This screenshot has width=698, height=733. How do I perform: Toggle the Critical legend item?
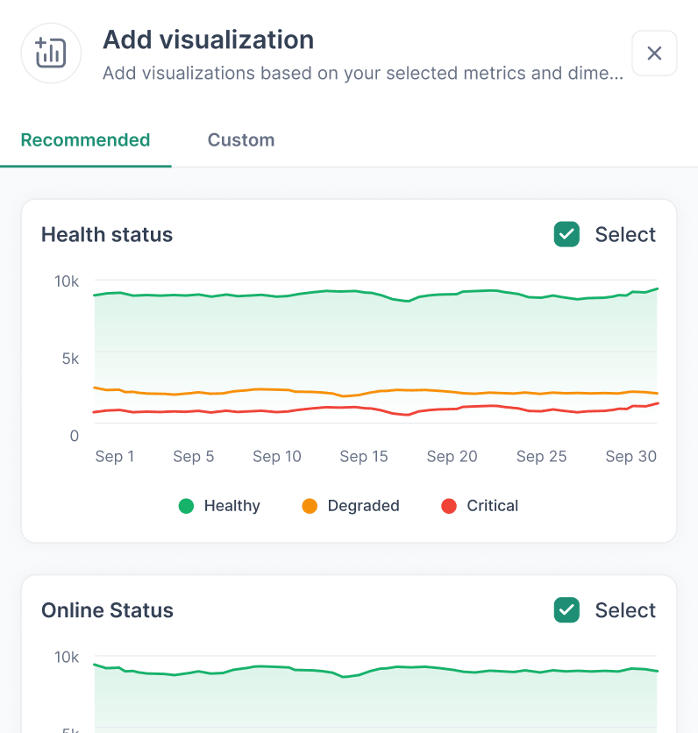pos(480,506)
